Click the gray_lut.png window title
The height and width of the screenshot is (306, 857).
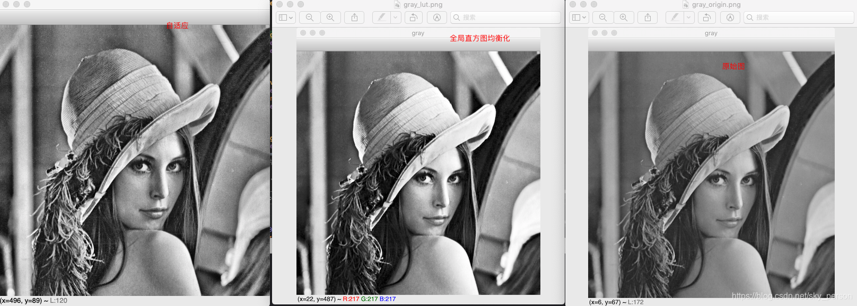pyautogui.click(x=423, y=4)
